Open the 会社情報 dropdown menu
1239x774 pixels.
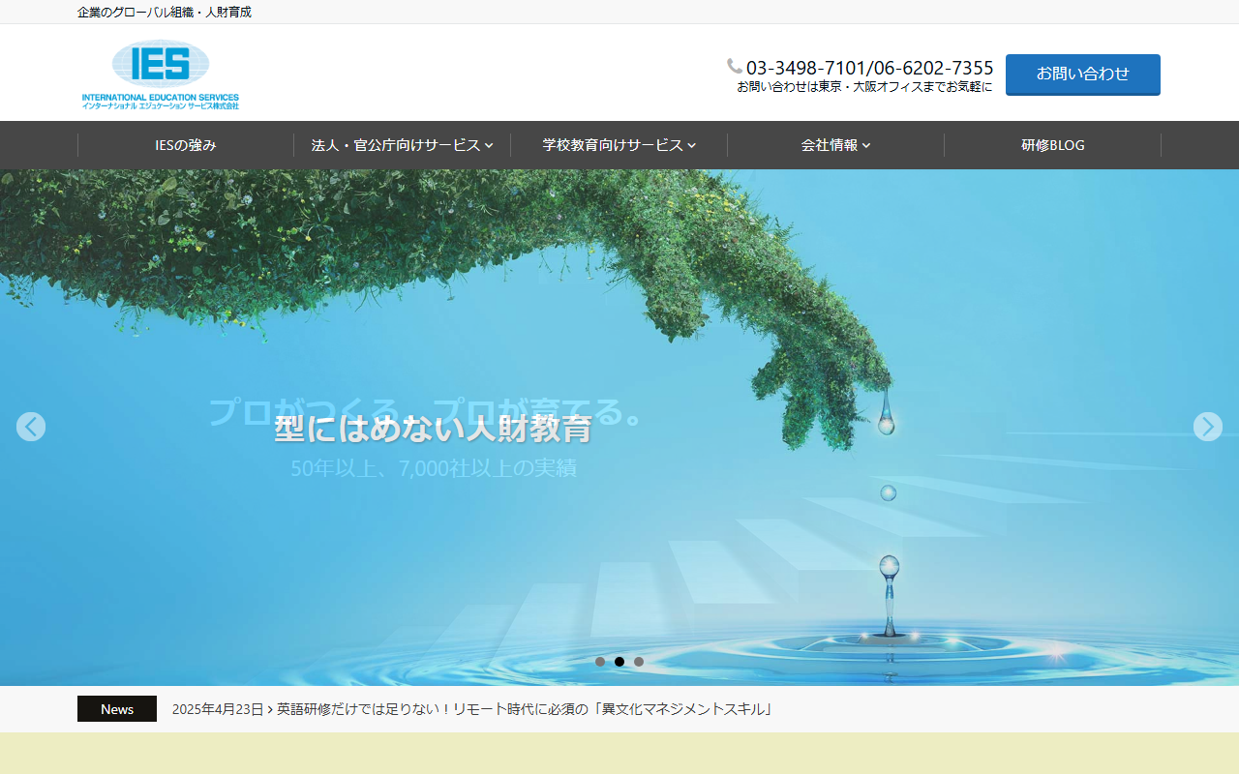(x=835, y=145)
